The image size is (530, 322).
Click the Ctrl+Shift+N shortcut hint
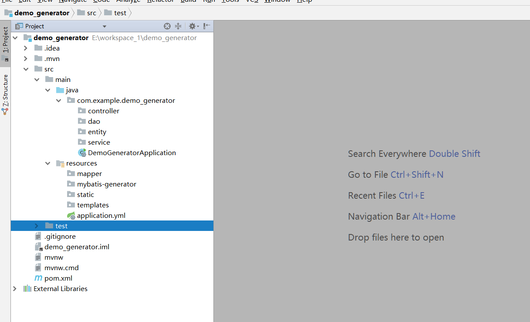click(417, 174)
